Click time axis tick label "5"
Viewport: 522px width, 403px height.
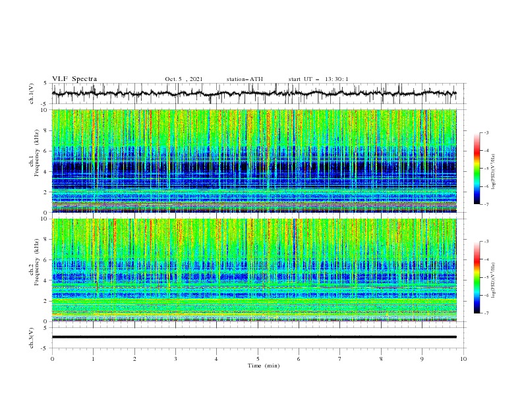pos(258,359)
